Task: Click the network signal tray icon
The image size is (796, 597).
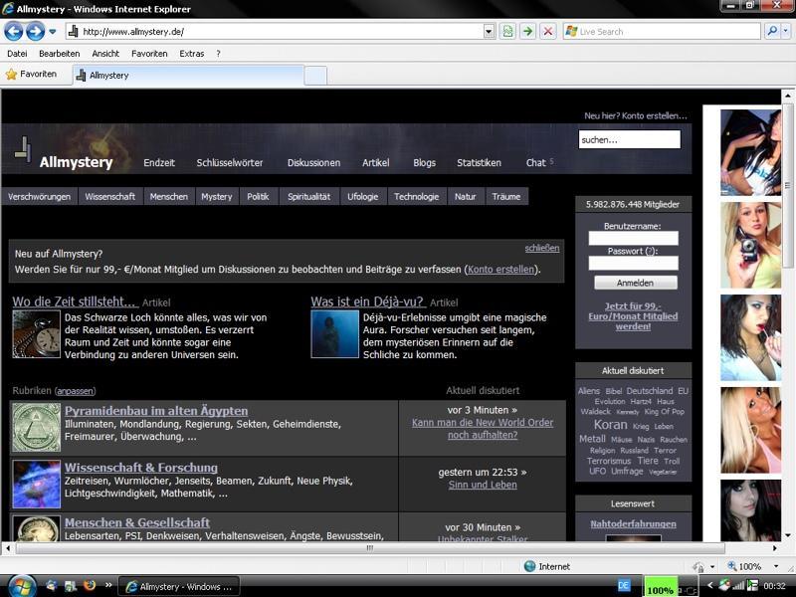Action: [x=737, y=586]
